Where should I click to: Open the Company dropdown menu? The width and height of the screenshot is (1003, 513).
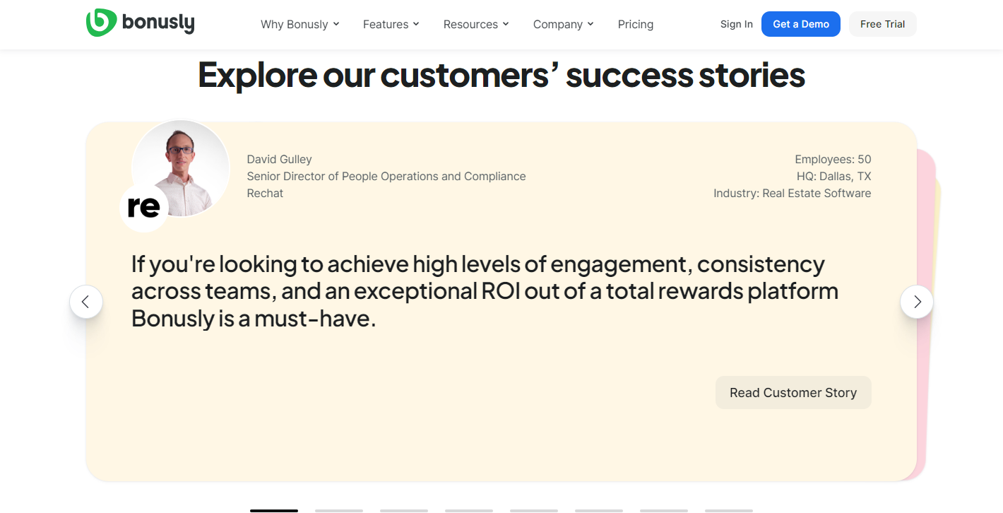(x=564, y=24)
